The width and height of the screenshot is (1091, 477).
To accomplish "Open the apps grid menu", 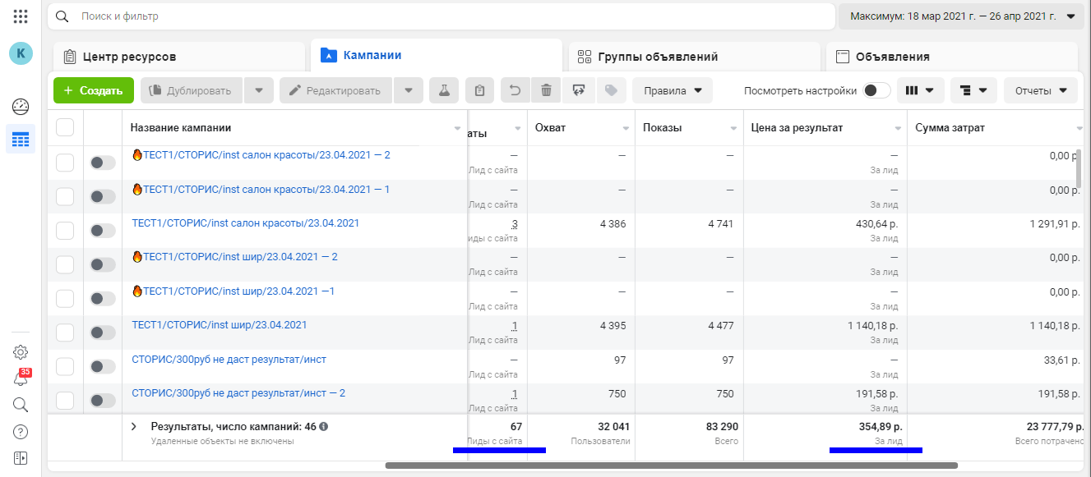I will tap(21, 16).
